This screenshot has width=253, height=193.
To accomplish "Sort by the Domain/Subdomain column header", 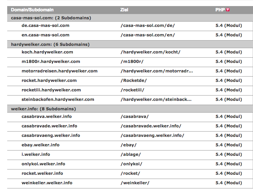I will (32, 10).
